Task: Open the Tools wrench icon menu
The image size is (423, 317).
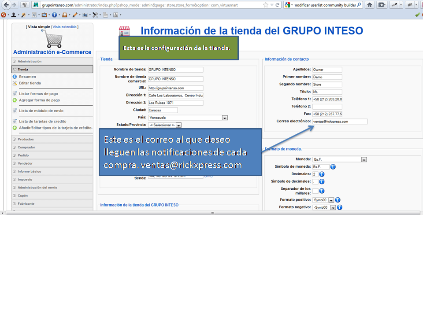Action: click(95, 15)
